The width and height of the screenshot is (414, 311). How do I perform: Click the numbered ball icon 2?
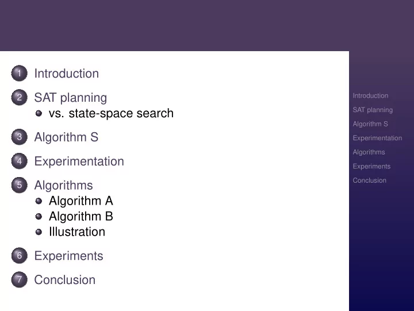point(20,97)
